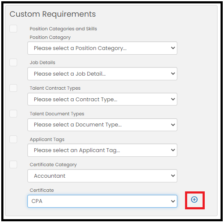Click chevron arrow of Position Category select

click(173, 48)
